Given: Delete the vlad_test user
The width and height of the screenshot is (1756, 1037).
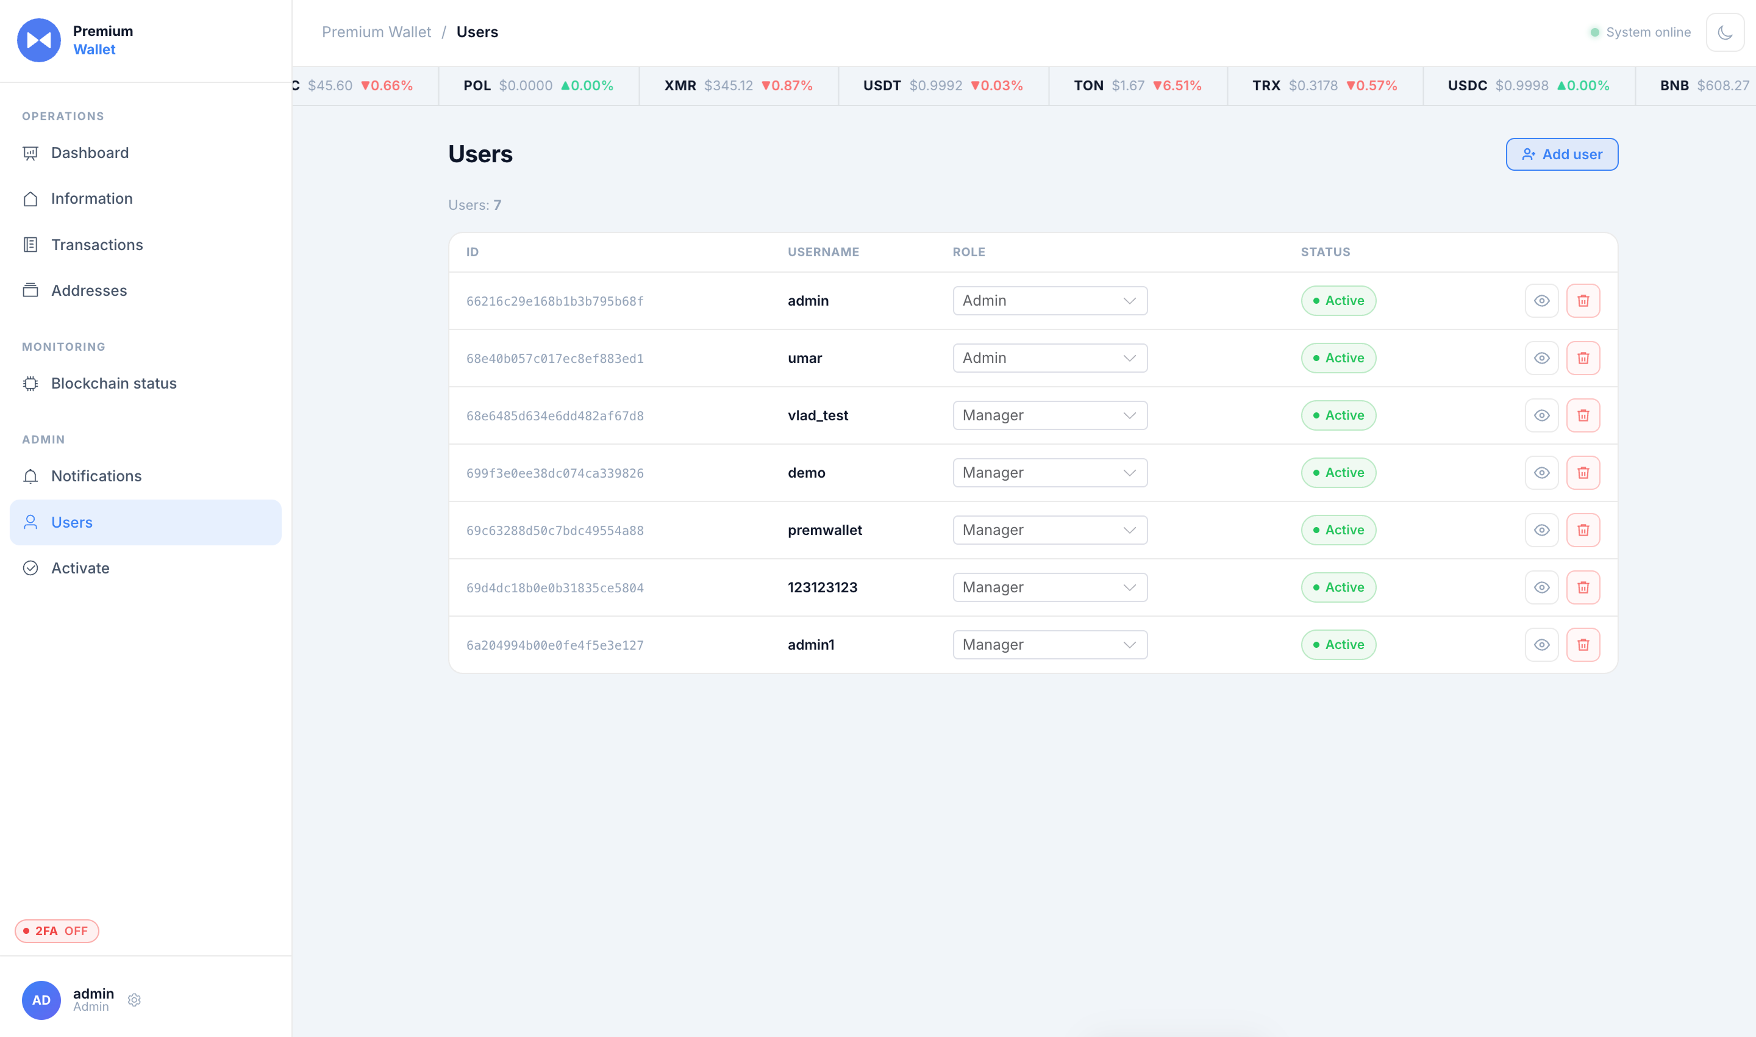Looking at the screenshot, I should (1583, 415).
